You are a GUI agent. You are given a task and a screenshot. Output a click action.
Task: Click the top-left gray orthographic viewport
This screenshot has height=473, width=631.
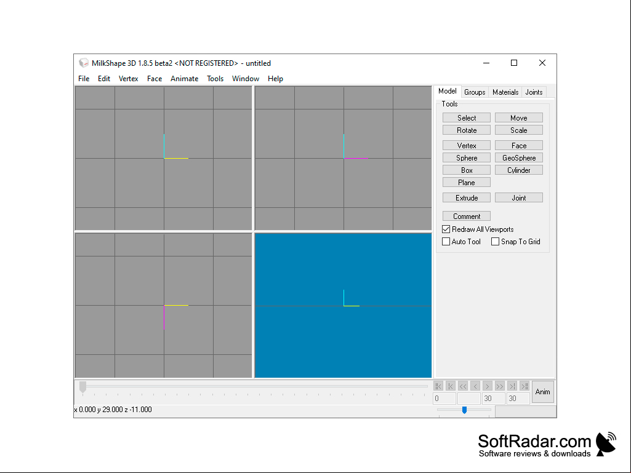(x=163, y=159)
